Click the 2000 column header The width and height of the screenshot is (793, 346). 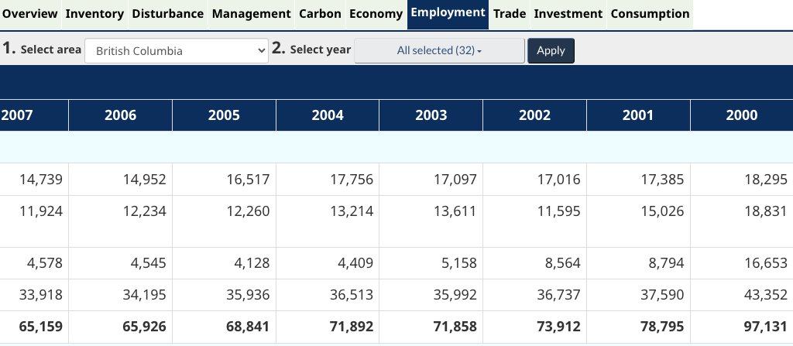[x=741, y=115]
